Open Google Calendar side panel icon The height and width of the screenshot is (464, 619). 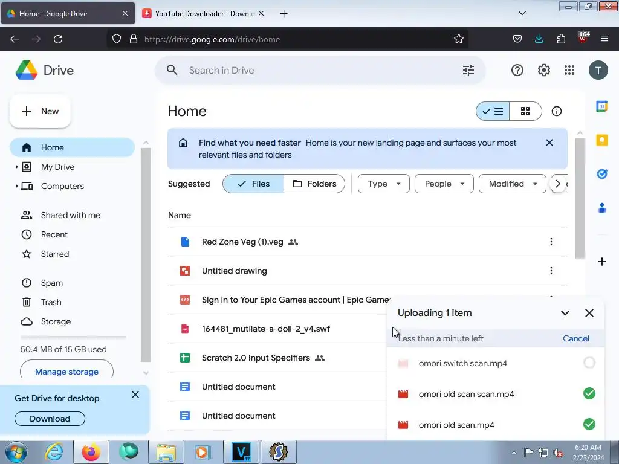point(601,106)
